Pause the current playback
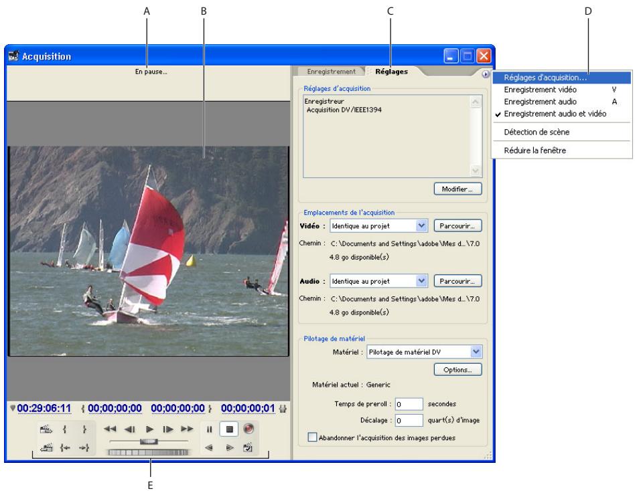 point(208,430)
